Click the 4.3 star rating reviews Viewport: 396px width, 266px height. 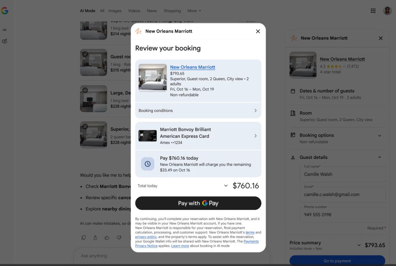point(339,66)
